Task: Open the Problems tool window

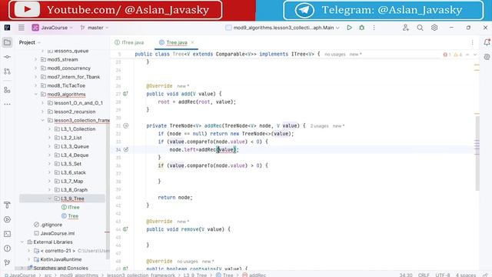Action: pos(7,249)
